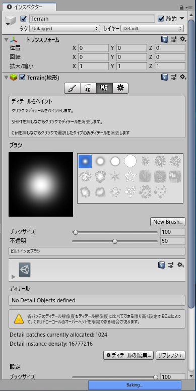
Task: Open Transform component gear menu
Action: click(183, 39)
